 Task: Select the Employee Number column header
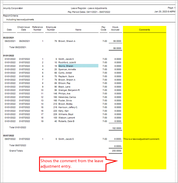(51, 29)
